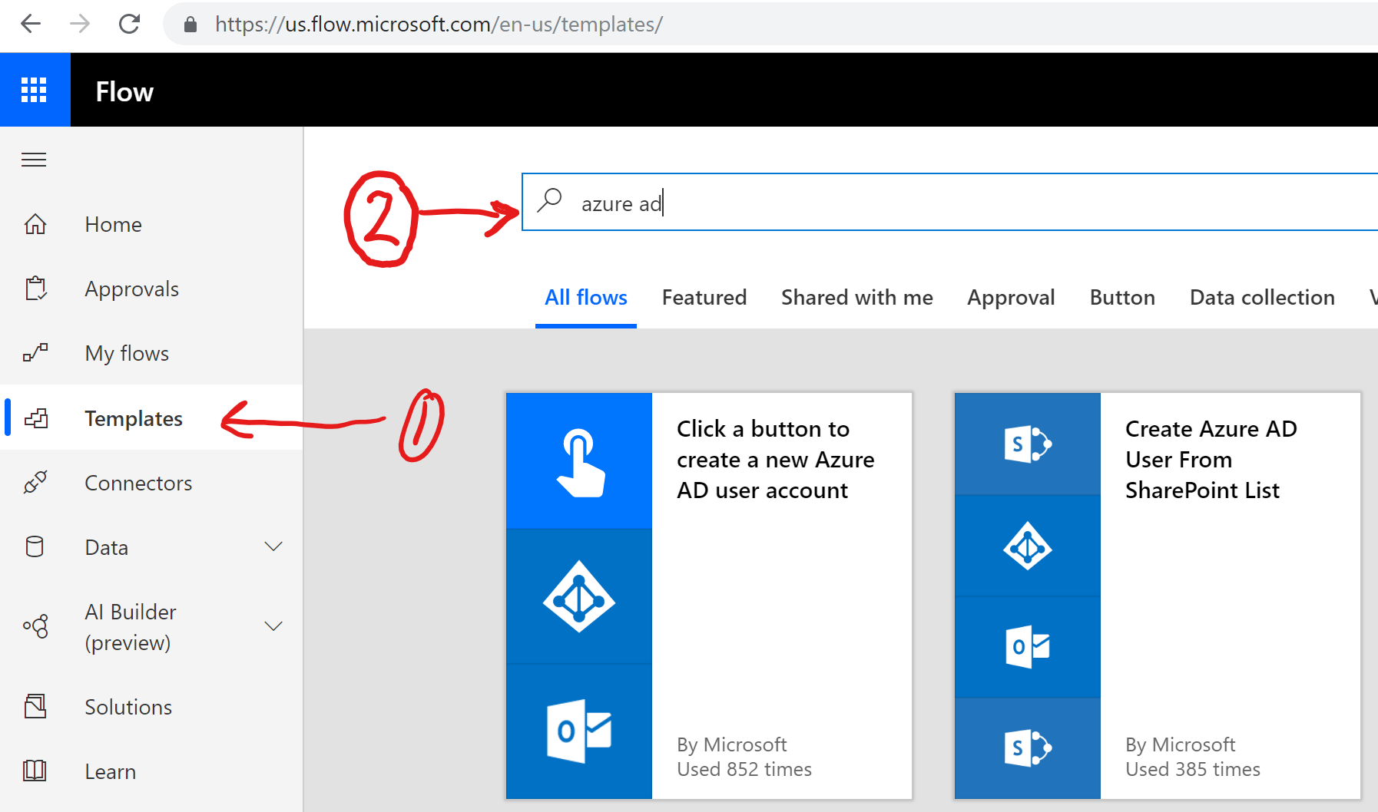Click the Connectors plug icon
The width and height of the screenshot is (1378, 812).
click(x=35, y=483)
